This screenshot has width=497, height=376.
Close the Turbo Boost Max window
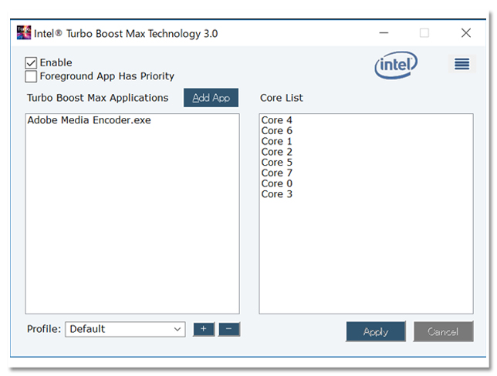click(x=466, y=32)
